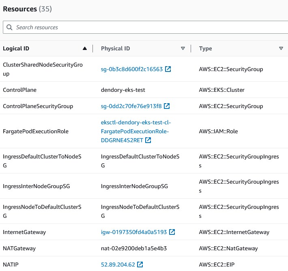Image resolution: width=288 pixels, height=271 pixels.
Task: Open security group sg-0b3c8d600f2c16563 link
Action: pos(131,69)
